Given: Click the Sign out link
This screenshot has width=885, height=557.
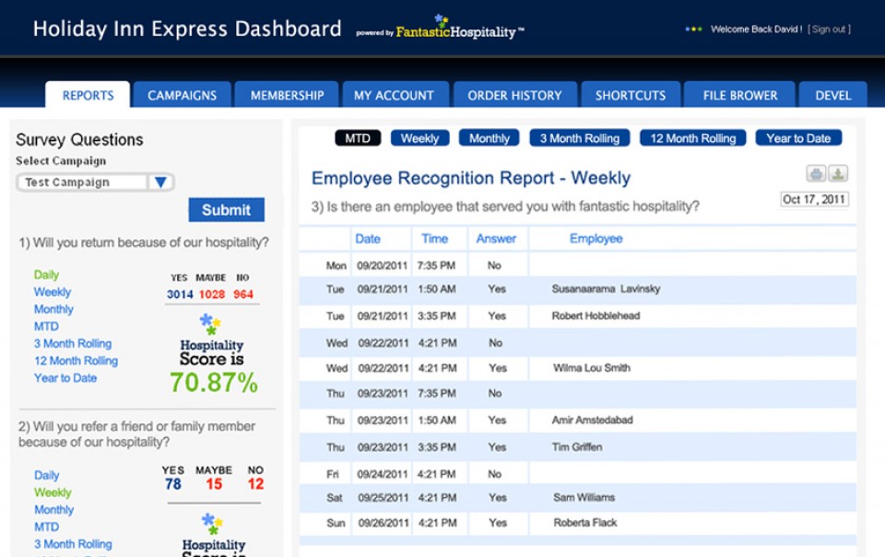Looking at the screenshot, I should 829,30.
